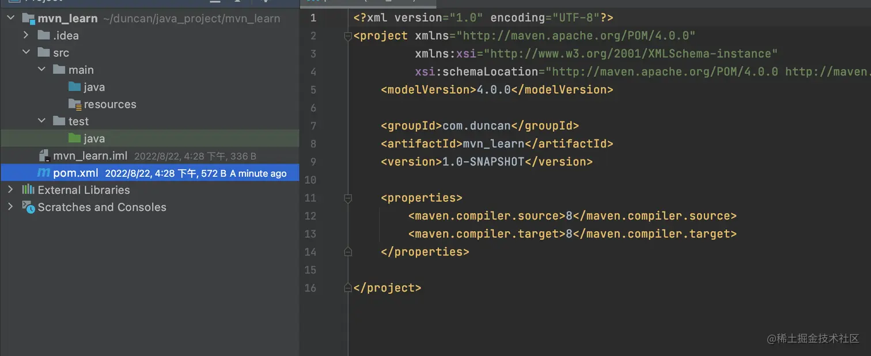The width and height of the screenshot is (871, 356).
Task: Select the resources folder label
Action: [x=110, y=104]
